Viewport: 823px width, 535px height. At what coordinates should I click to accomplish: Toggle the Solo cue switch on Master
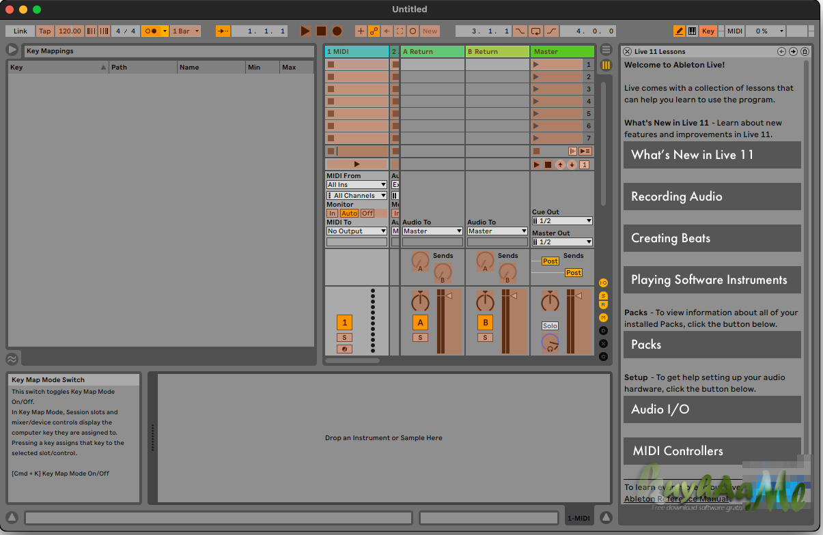click(550, 326)
